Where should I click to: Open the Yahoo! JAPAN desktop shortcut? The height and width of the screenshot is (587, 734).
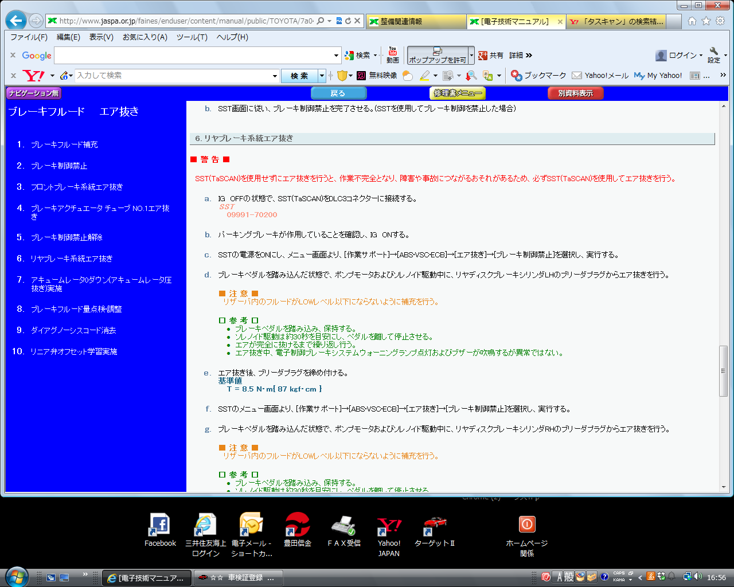[x=389, y=535]
